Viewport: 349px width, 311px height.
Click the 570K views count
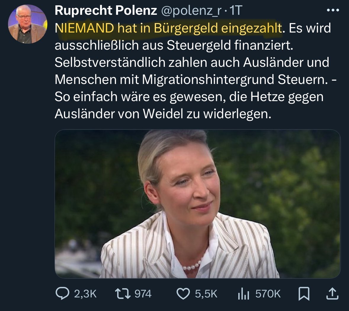click(268, 294)
